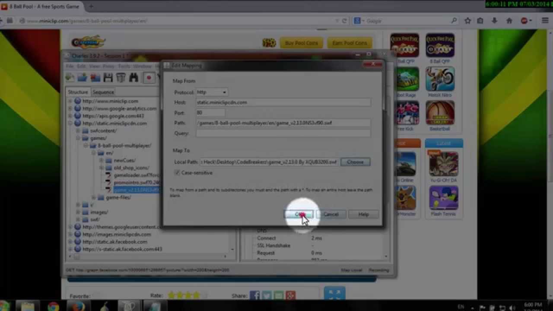This screenshot has width=553, height=311.
Task: Click the browser Downloads arrow icon
Action: click(x=494, y=21)
